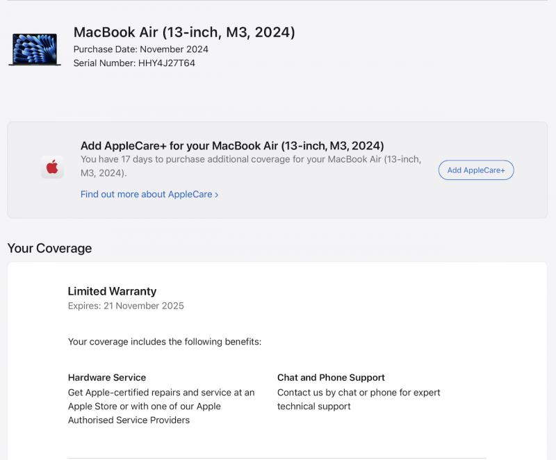Click the Expires: 21 November 2025 text
556x460 pixels.
click(x=126, y=306)
